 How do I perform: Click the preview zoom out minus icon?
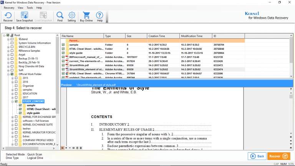pyautogui.click(x=70, y=148)
